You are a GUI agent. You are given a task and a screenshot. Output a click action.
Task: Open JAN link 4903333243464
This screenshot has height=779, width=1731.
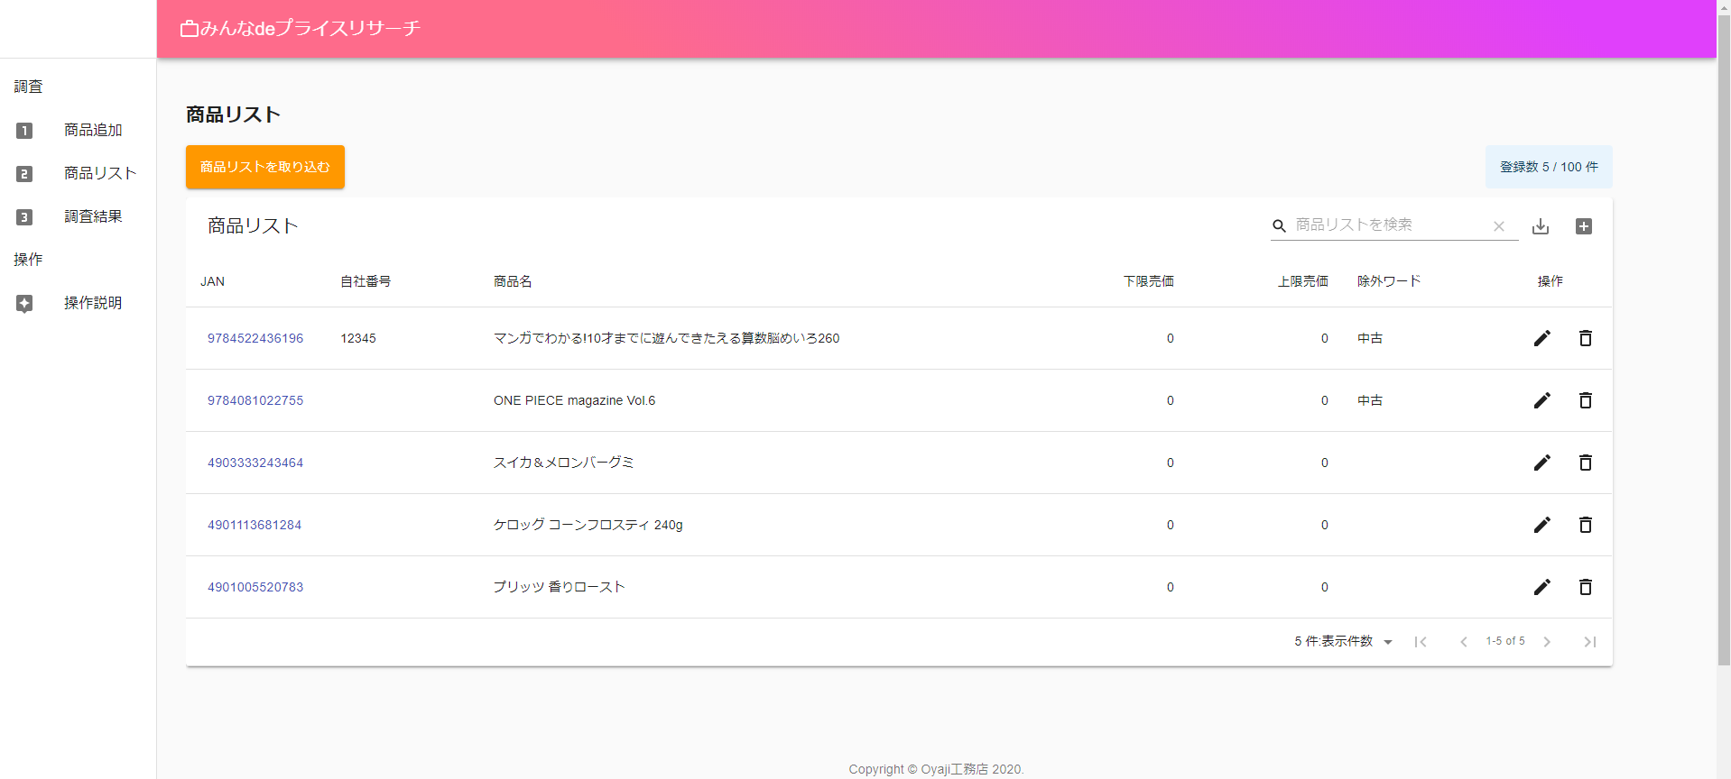coord(255,463)
